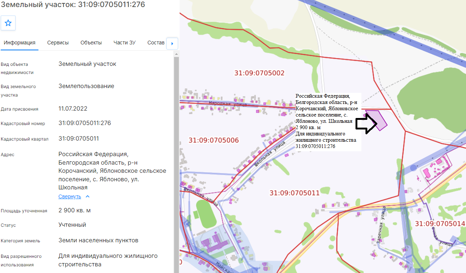Click the Для индивидуального жилищного строительства value
Screen dimensions: 466x273
click(108, 260)
